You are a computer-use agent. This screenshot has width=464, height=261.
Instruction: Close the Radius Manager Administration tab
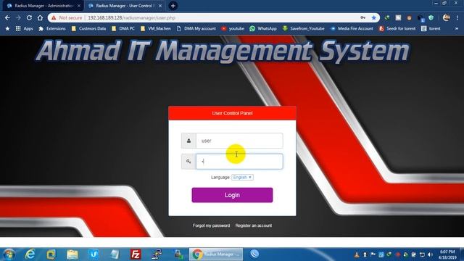(x=79, y=6)
